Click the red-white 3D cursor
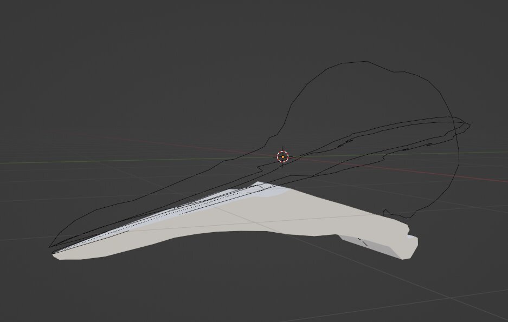This screenshot has height=322, width=508. (x=283, y=157)
